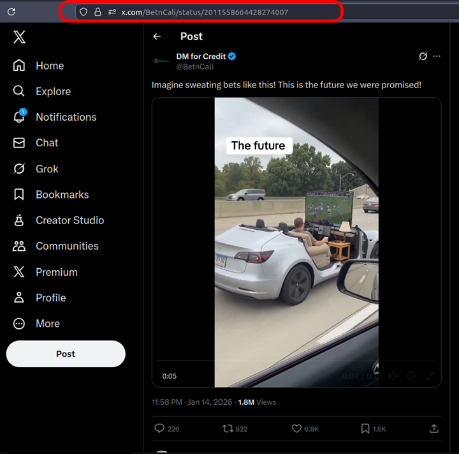Open the share post icon
Screen dimensions: 459x454
[434, 428]
